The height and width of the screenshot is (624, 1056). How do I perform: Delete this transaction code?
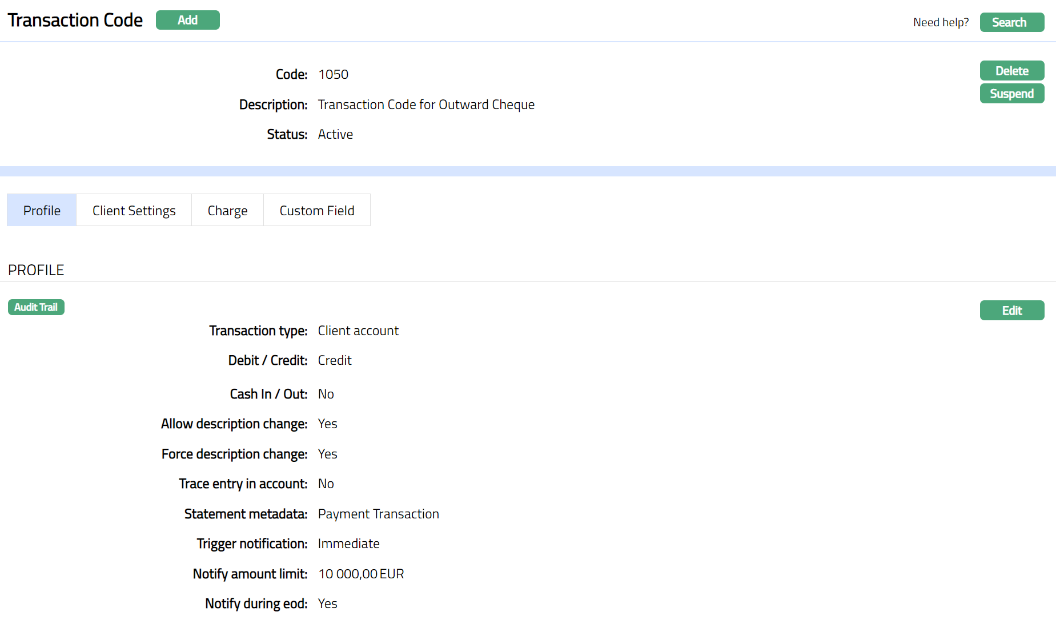1011,71
